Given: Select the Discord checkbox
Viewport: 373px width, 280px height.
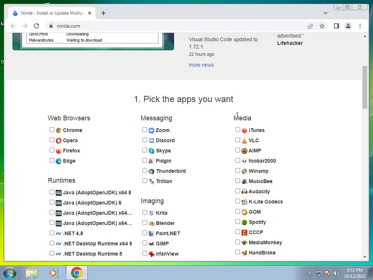Looking at the screenshot, I should coord(145,140).
